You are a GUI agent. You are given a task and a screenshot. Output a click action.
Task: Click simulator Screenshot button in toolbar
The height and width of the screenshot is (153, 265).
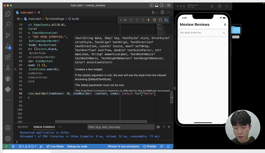click(220, 6)
